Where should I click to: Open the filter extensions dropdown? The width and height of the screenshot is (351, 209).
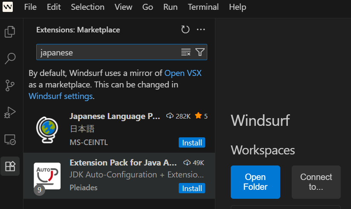200,52
